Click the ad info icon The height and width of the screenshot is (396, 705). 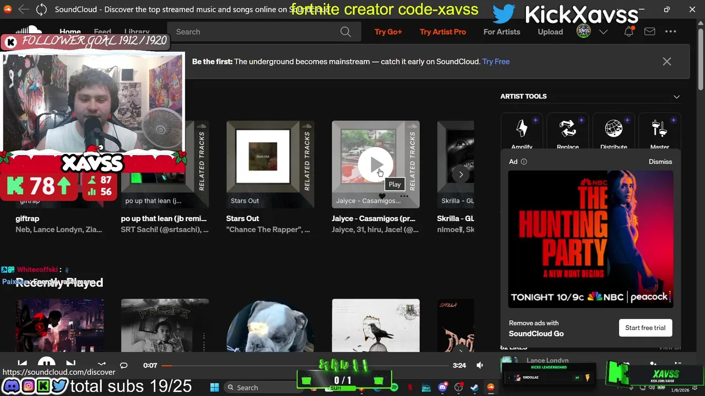(x=524, y=162)
